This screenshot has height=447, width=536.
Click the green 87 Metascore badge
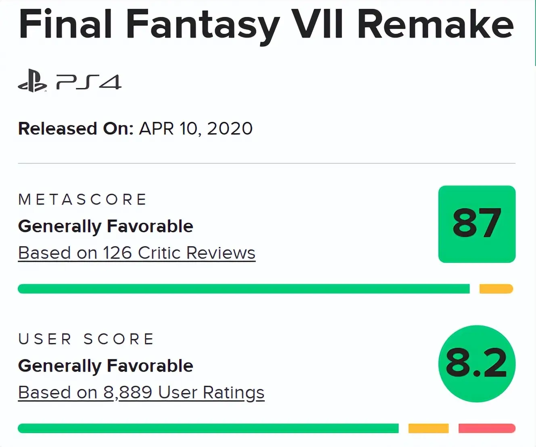(477, 224)
